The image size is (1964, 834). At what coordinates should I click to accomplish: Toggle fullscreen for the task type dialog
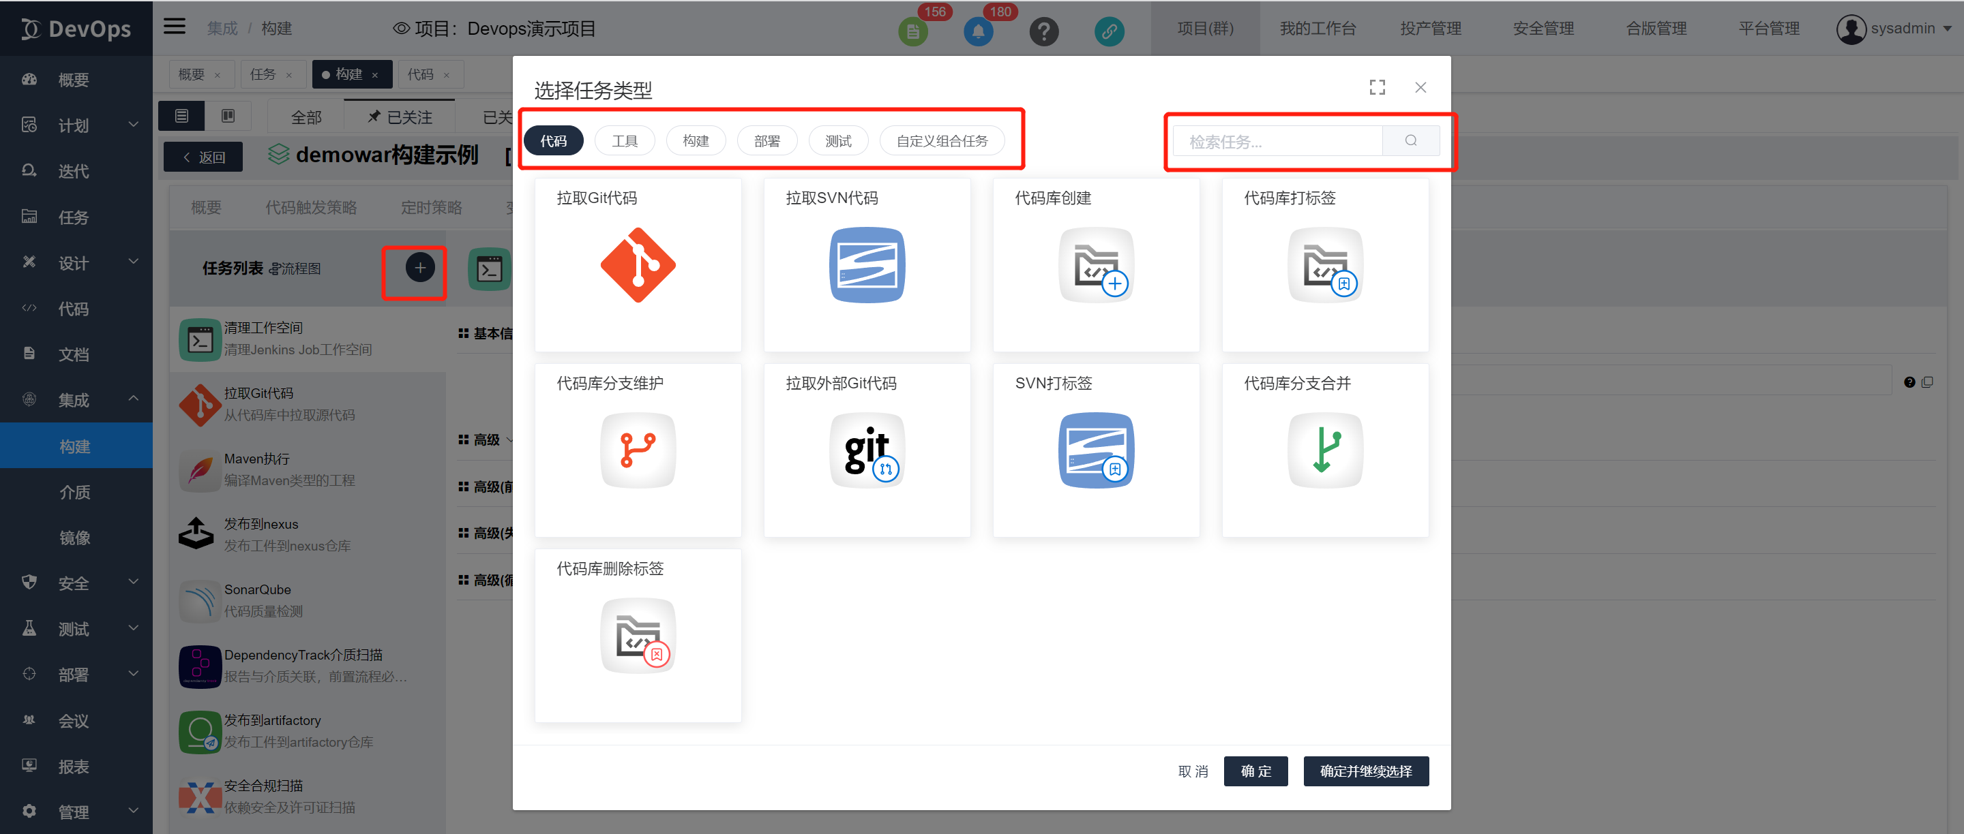pyautogui.click(x=1377, y=88)
